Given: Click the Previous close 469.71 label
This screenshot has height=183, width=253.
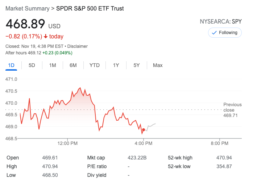Looking at the screenshot, I should pyautogui.click(x=229, y=110).
